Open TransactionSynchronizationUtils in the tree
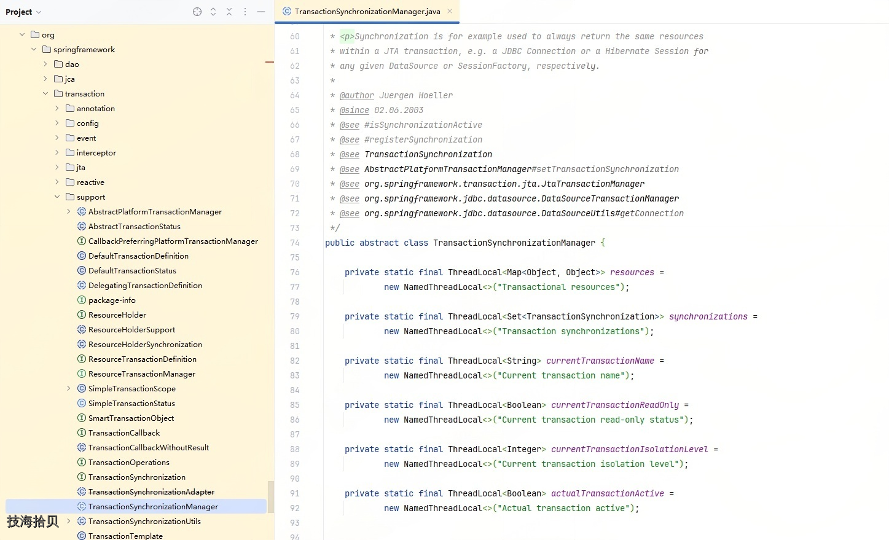The image size is (889, 540). (144, 522)
